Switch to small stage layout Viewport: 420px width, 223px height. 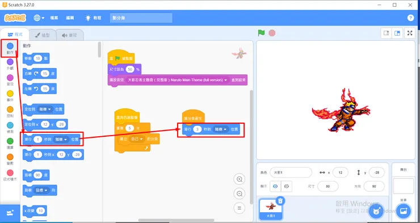pos(387,33)
